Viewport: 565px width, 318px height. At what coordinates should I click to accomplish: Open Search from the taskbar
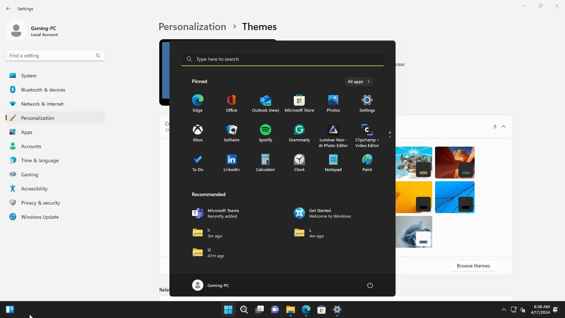coord(244,310)
